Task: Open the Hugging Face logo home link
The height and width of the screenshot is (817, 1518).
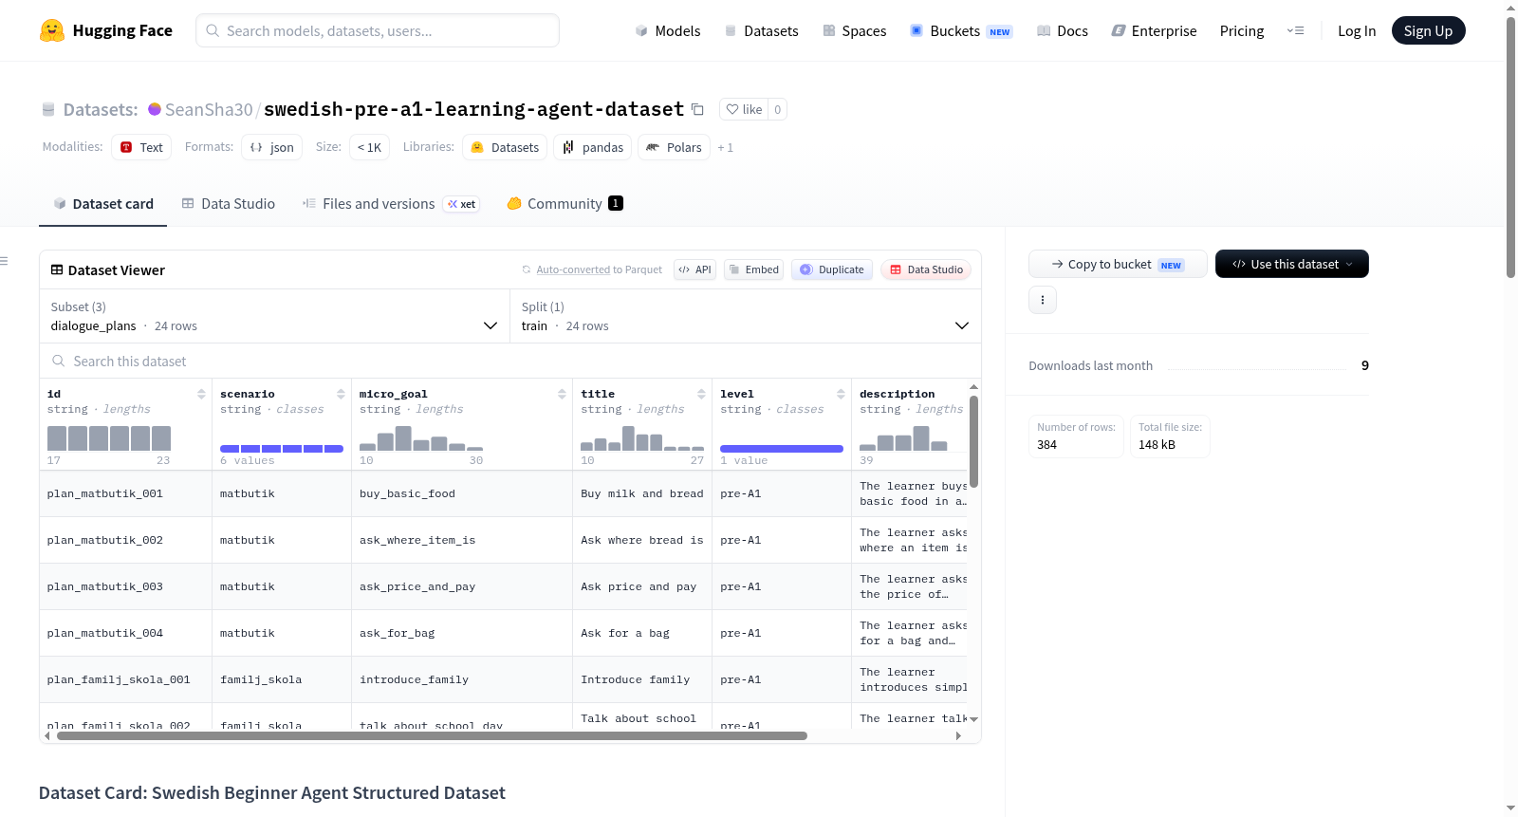Action: coord(106,30)
